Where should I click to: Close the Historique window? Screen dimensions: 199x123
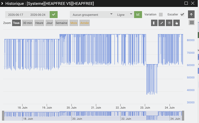[x=193, y=3]
